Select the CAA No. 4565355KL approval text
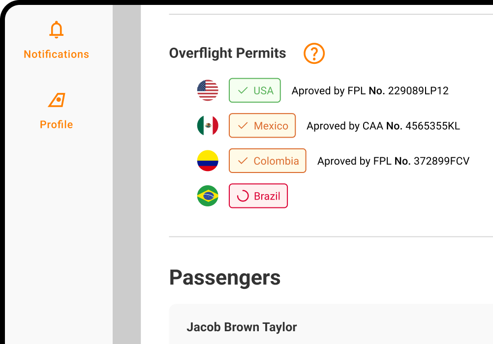This screenshot has height=344, width=493. (383, 126)
